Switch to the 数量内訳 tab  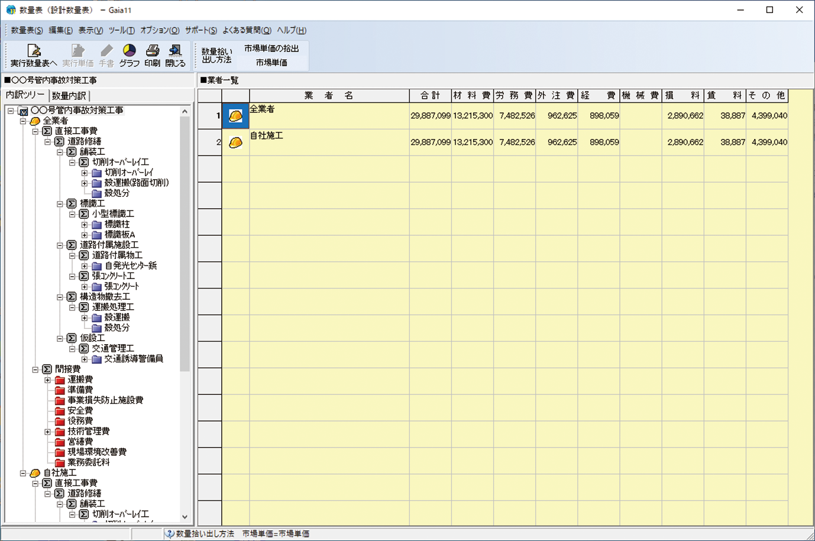click(x=70, y=96)
